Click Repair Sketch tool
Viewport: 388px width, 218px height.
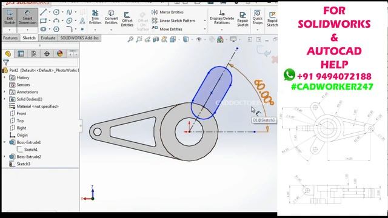point(242,19)
